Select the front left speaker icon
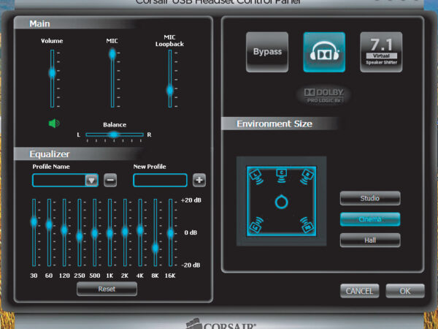 coord(254,175)
